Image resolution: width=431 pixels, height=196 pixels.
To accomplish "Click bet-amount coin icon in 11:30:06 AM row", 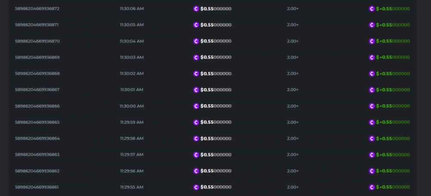I will coord(196,9).
